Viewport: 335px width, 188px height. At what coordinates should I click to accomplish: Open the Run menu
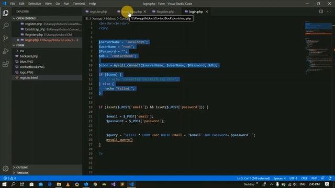66,4
